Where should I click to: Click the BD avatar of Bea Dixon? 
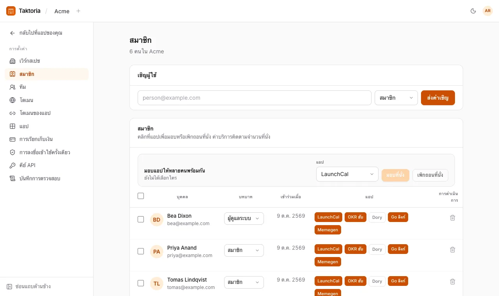point(157,220)
